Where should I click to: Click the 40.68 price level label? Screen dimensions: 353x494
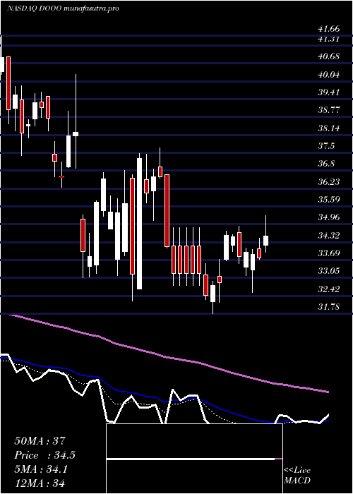329,56
